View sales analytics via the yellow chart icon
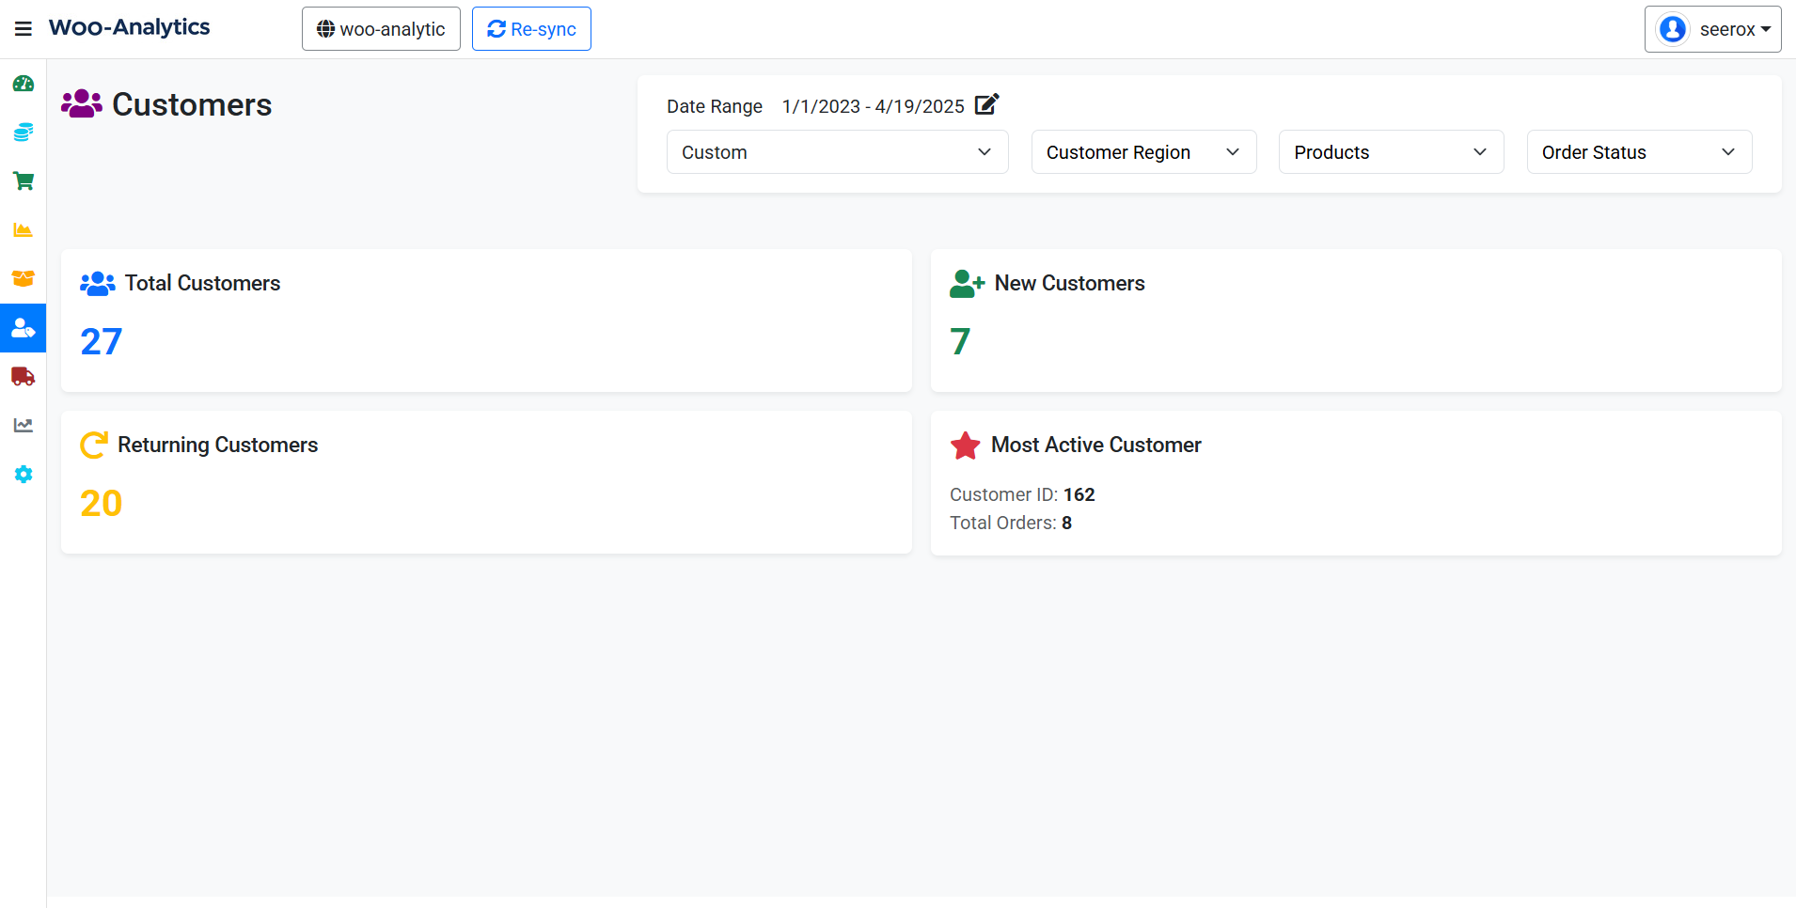The image size is (1796, 923). [23, 229]
